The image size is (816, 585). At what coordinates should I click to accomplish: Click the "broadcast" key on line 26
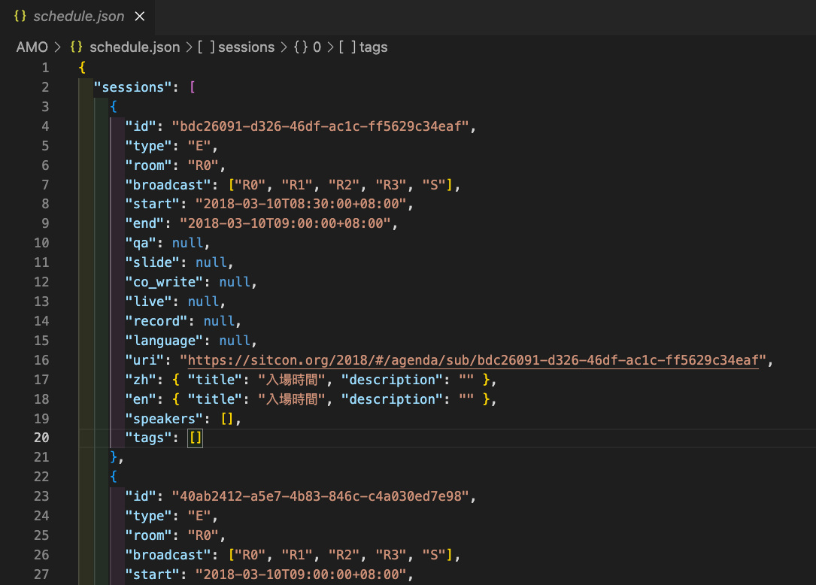point(168,555)
